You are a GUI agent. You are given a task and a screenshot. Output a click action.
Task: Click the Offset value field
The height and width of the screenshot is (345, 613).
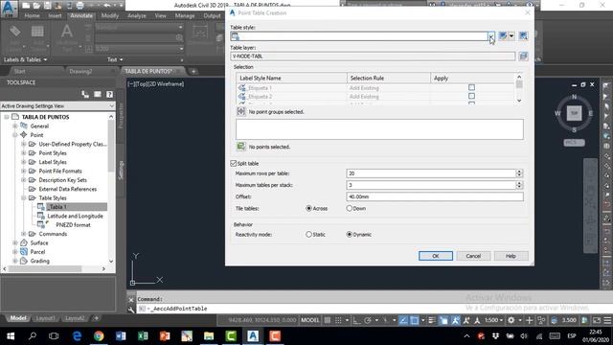click(435, 196)
